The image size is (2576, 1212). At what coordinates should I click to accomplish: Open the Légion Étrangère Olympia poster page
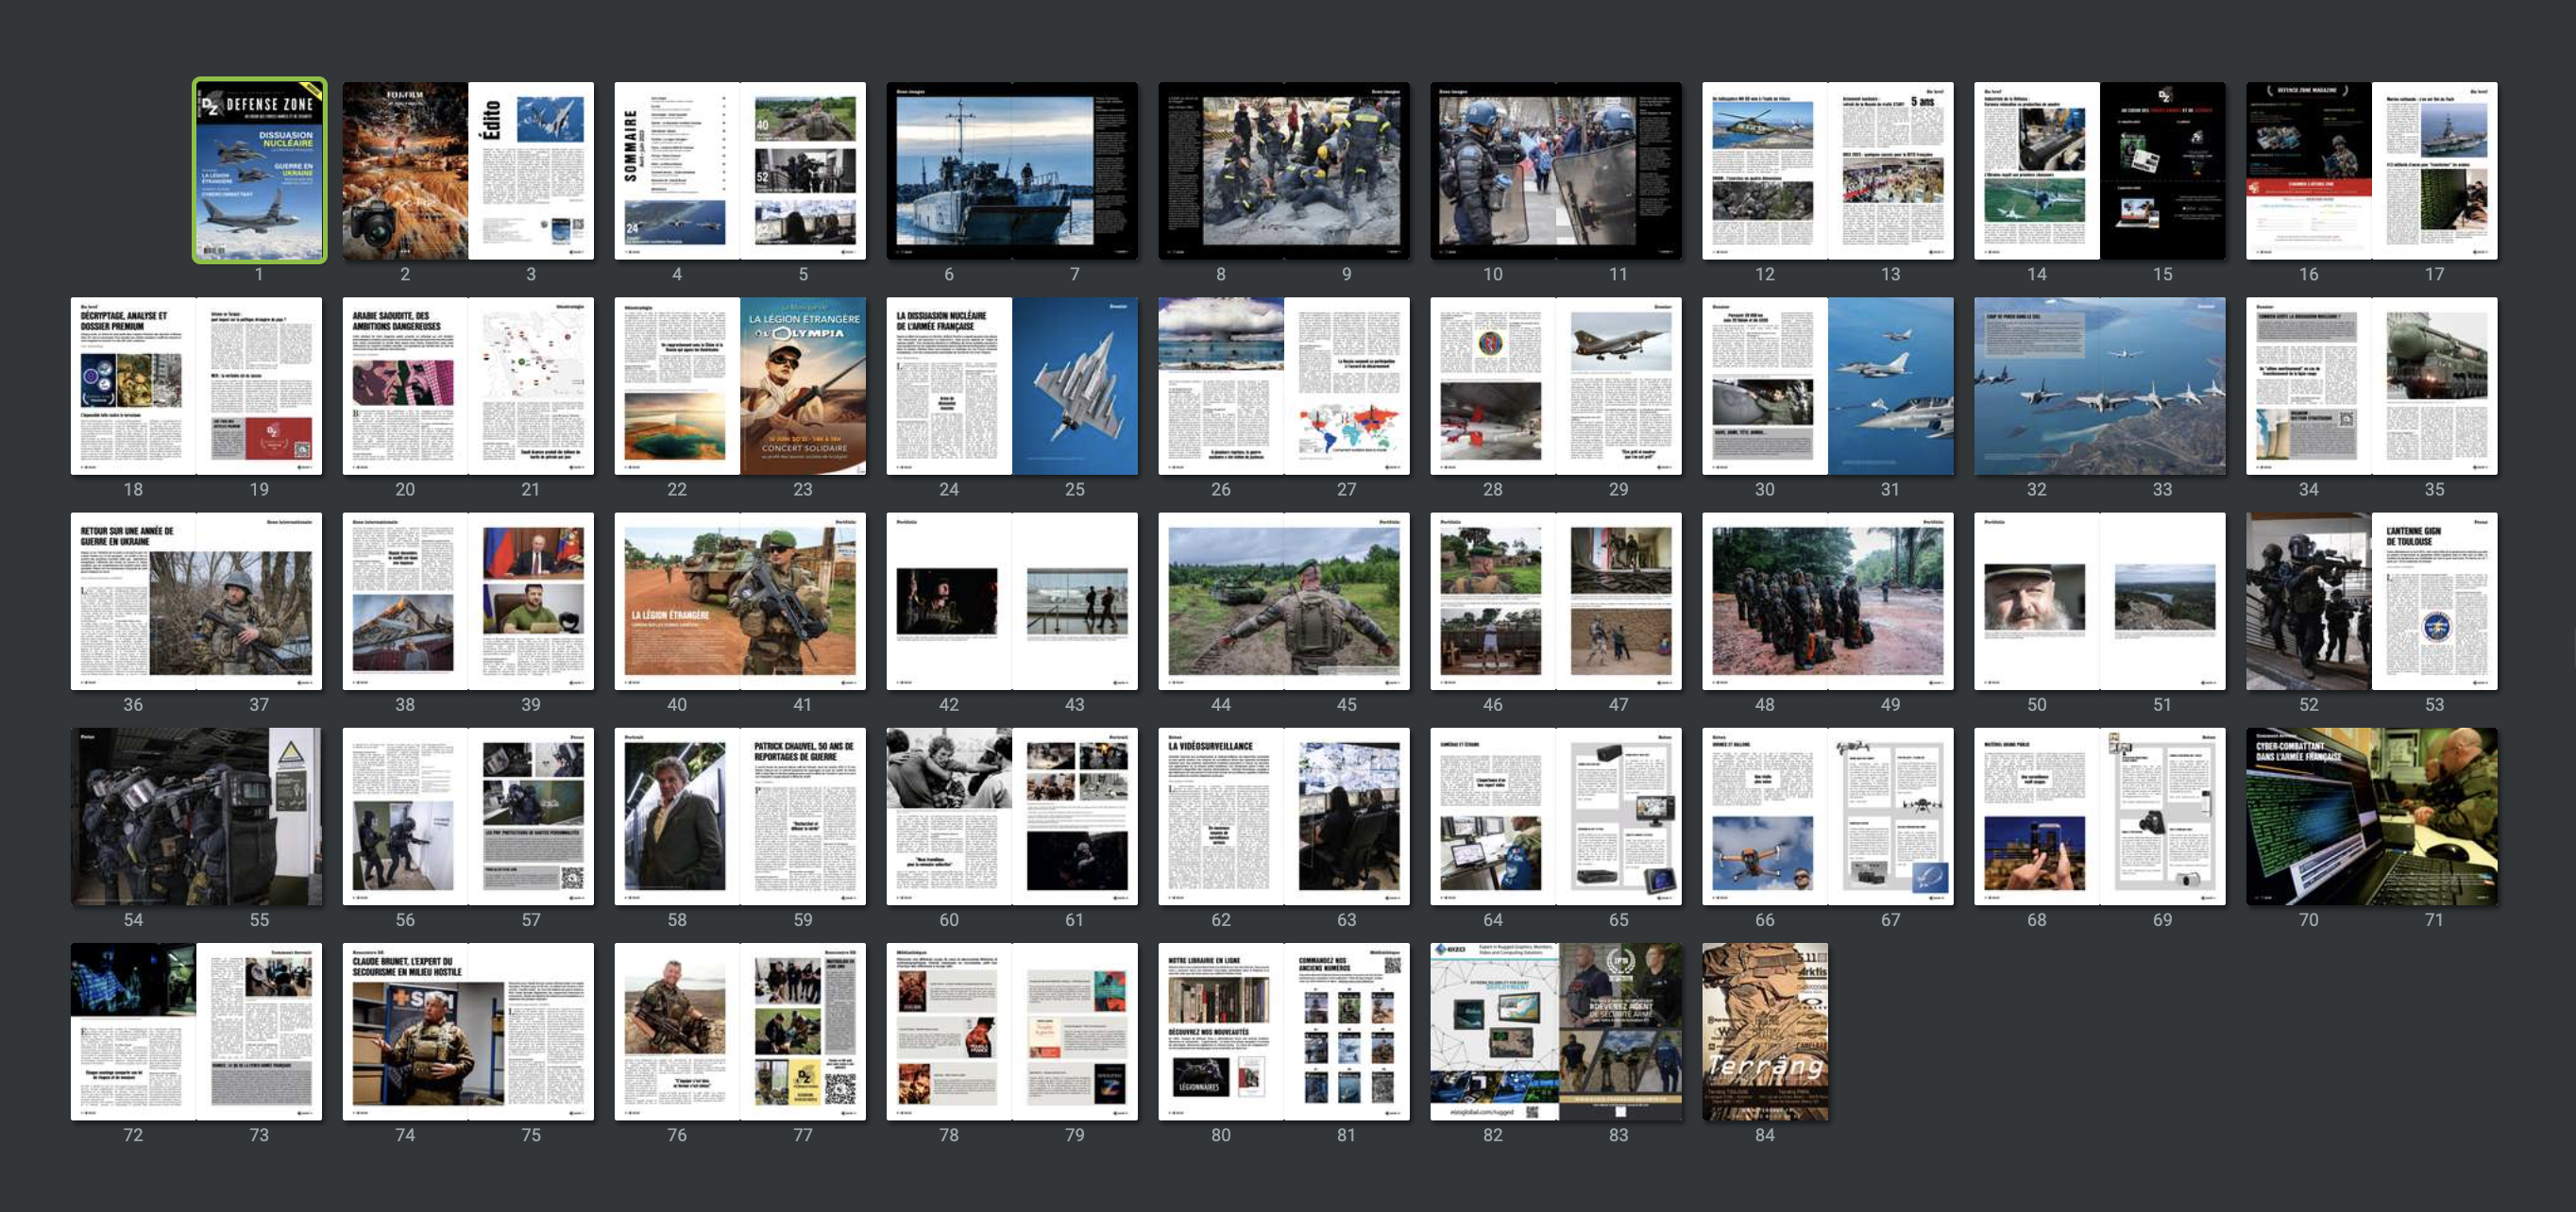pyautogui.click(x=803, y=386)
